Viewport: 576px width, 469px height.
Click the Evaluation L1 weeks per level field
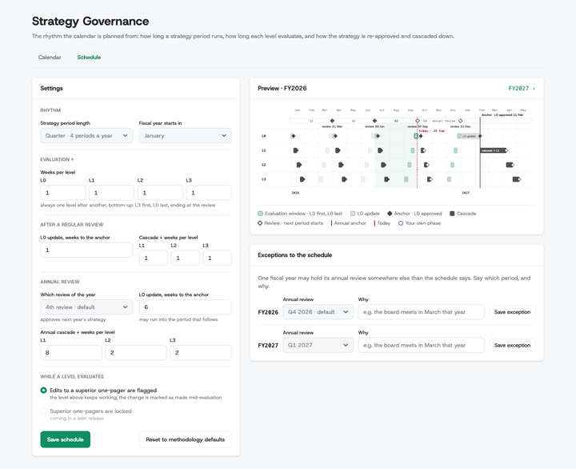click(111, 193)
